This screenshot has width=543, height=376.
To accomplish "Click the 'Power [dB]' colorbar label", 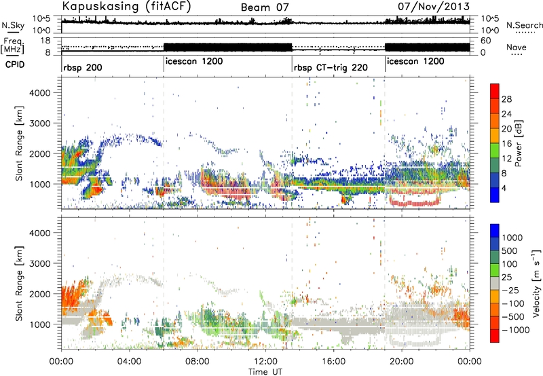I will coord(519,143).
